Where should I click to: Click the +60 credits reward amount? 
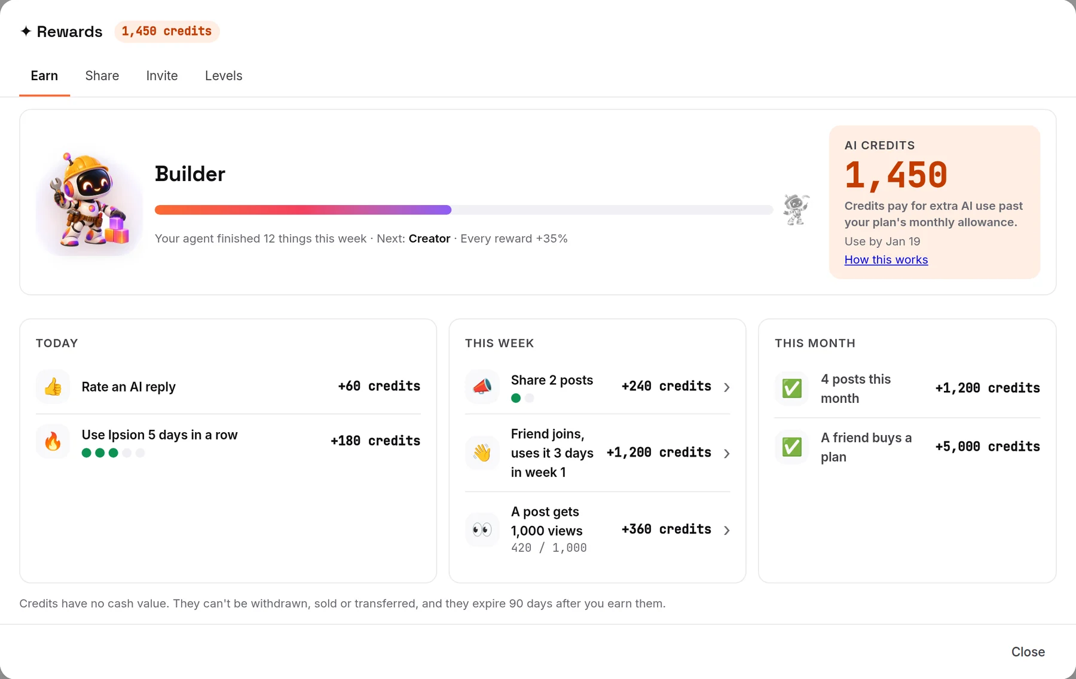(x=379, y=387)
